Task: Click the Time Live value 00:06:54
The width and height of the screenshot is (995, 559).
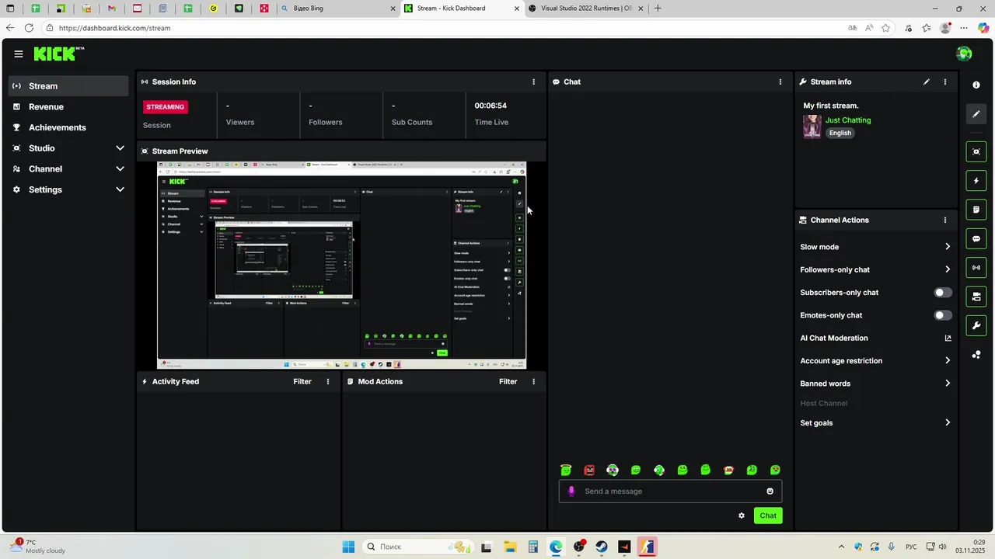Action: [x=491, y=106]
